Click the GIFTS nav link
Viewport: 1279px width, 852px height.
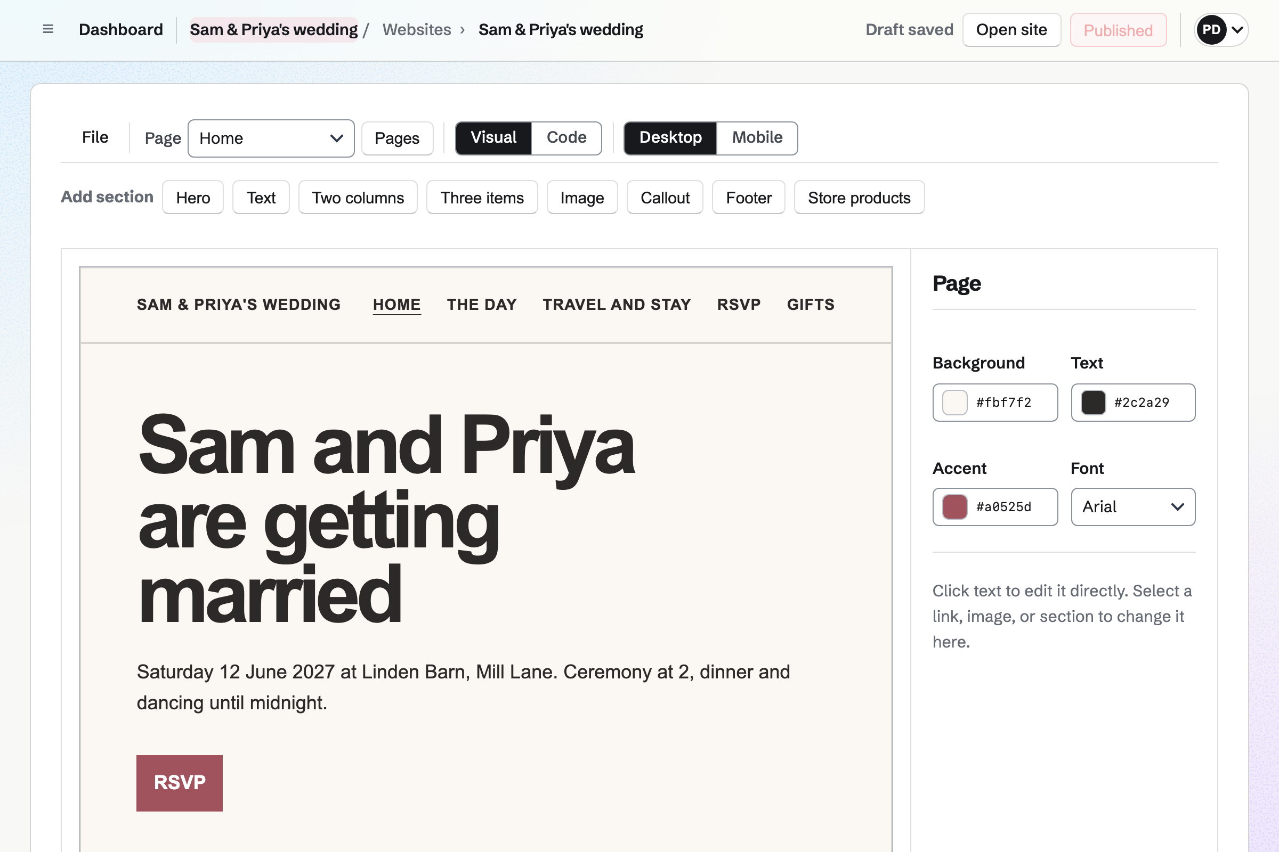pos(810,304)
